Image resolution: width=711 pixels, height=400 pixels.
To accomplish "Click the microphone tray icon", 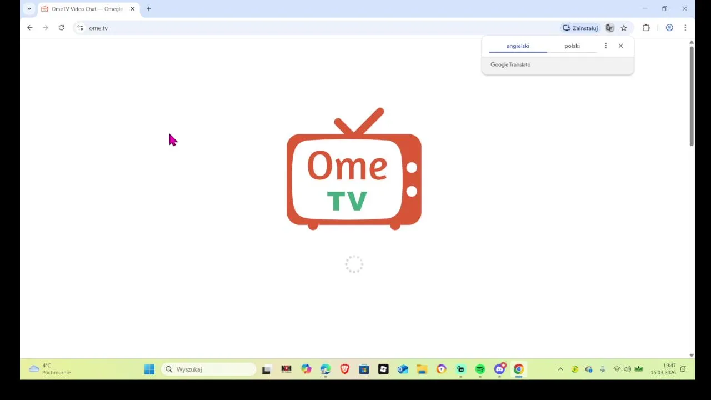I will click(603, 369).
